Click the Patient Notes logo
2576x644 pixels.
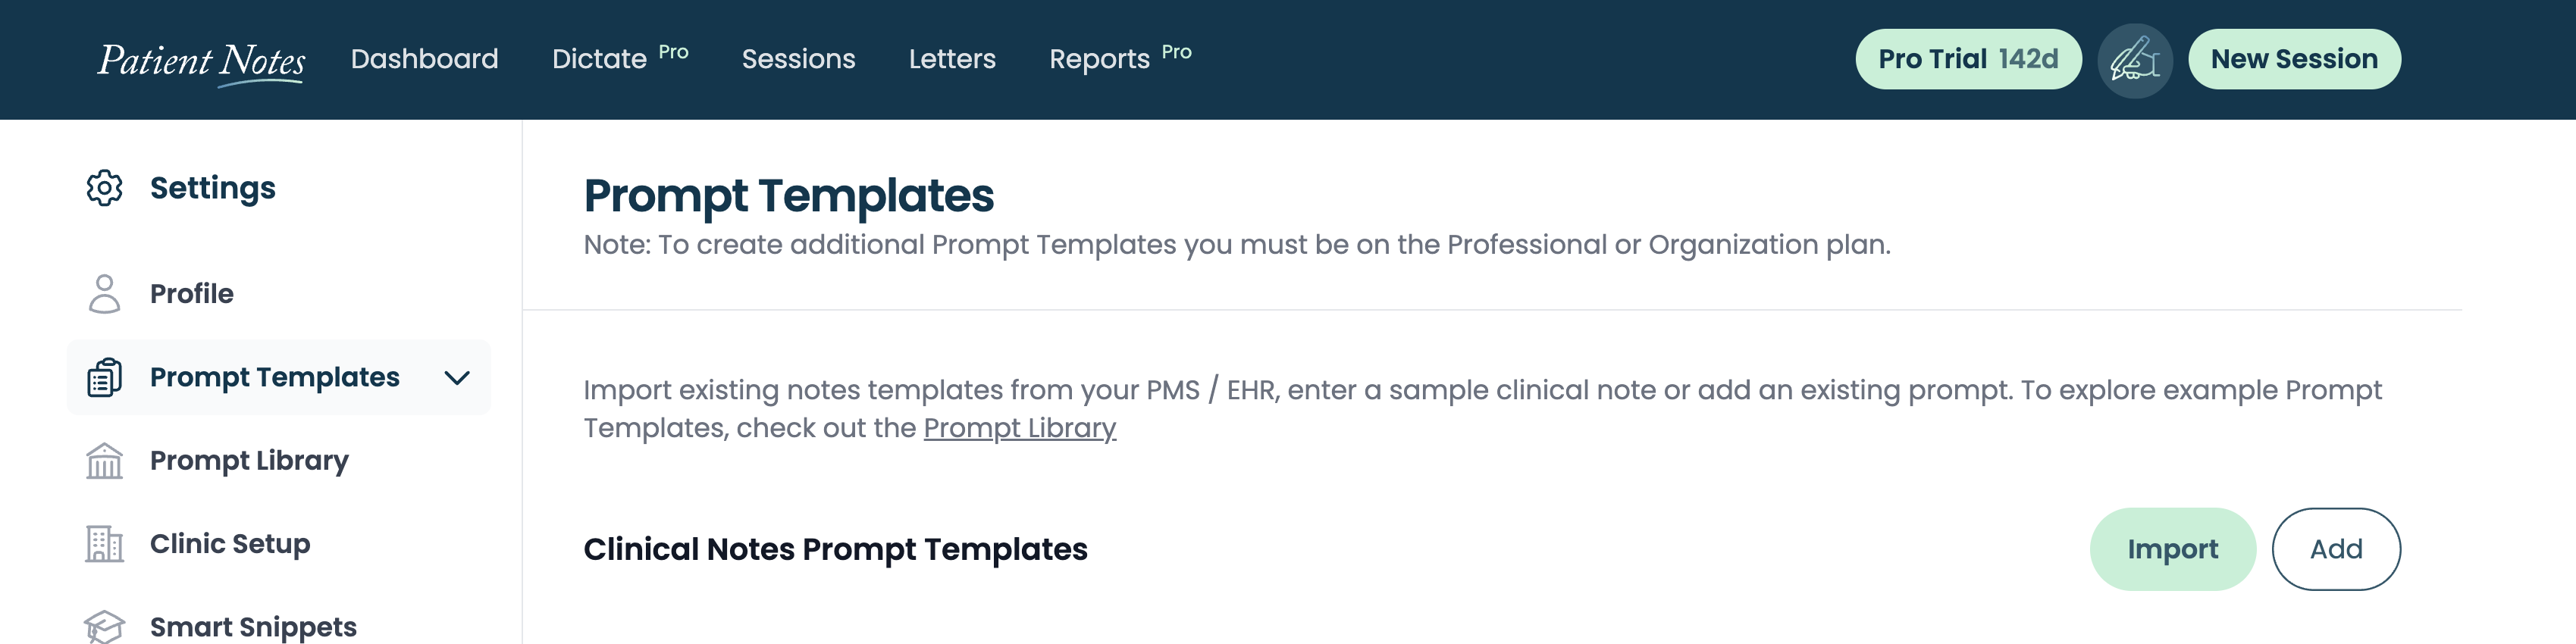click(x=201, y=62)
